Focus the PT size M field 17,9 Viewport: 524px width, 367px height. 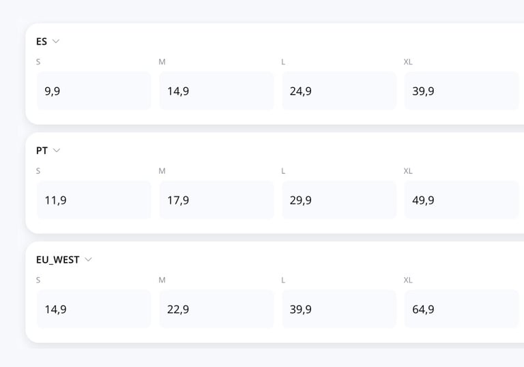(216, 200)
